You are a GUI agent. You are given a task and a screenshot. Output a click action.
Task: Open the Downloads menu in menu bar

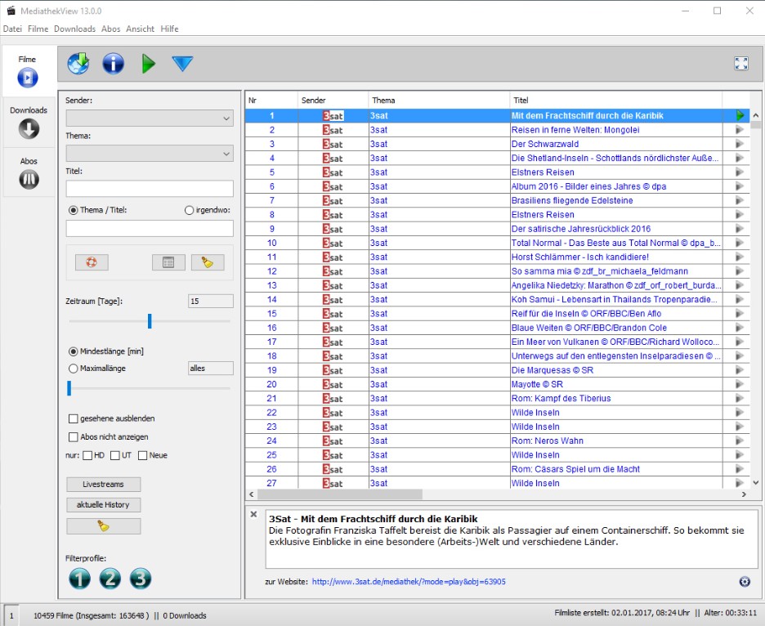click(x=74, y=29)
